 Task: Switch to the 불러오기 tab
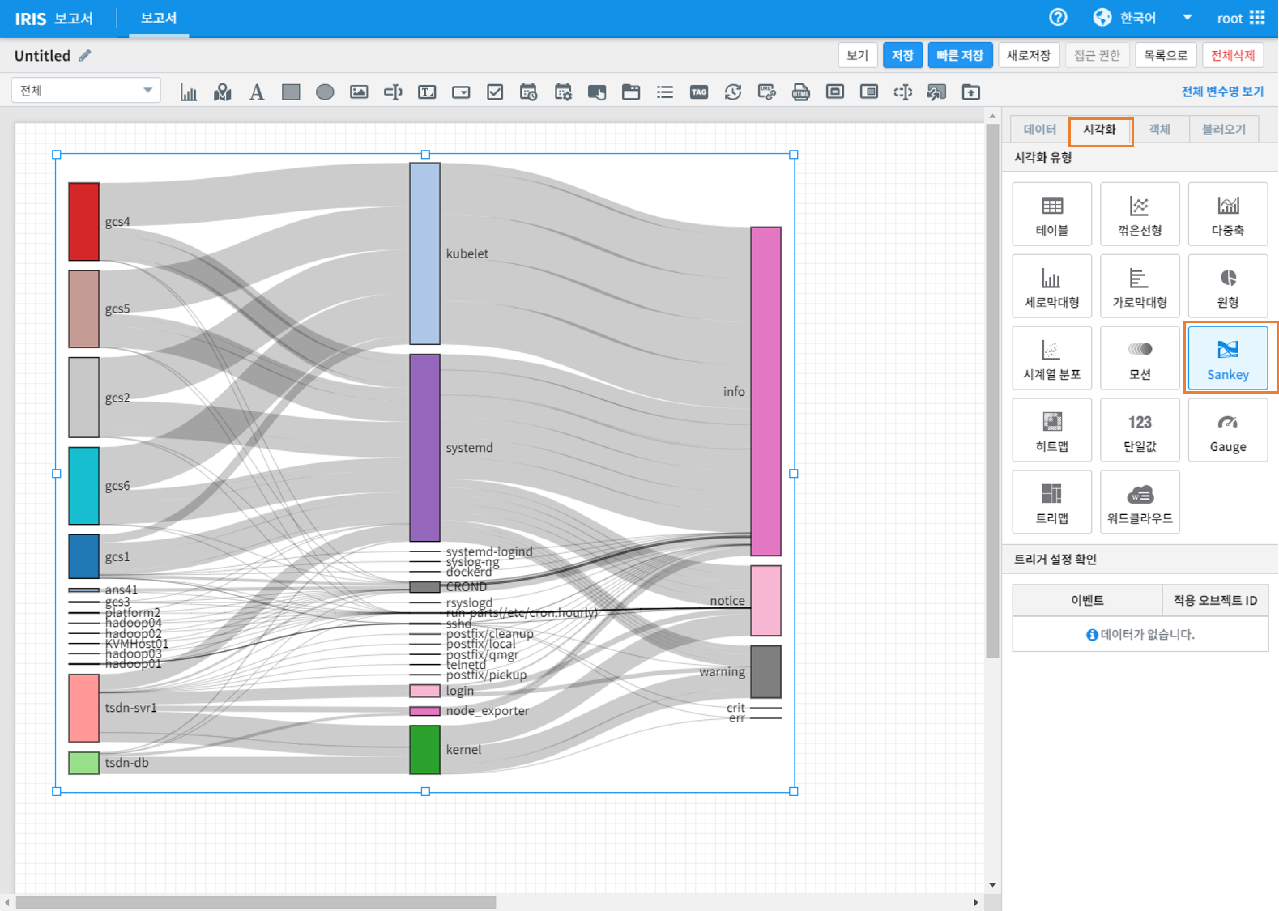pos(1224,130)
